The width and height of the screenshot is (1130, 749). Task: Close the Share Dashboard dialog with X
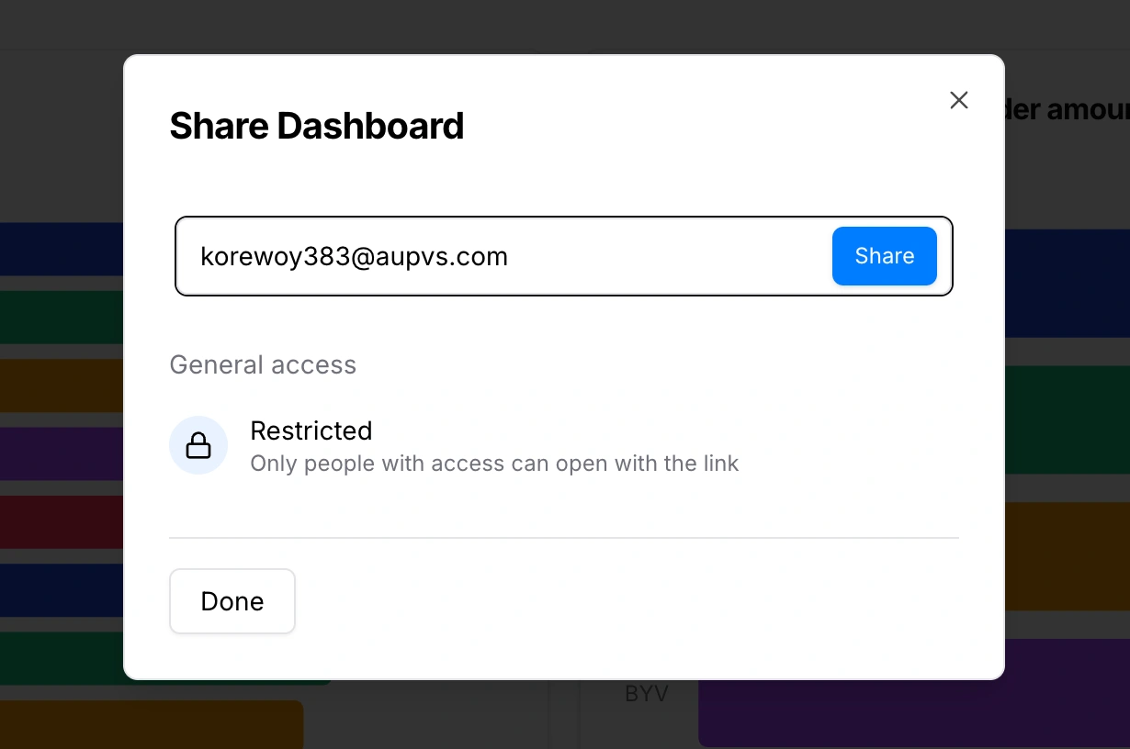tap(958, 100)
